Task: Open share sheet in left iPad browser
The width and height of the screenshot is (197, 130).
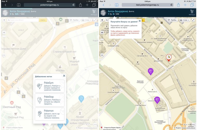Action: tap(80, 5)
